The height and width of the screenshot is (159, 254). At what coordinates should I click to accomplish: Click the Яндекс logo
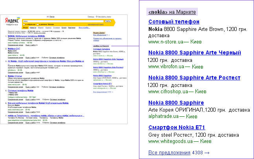pyautogui.click(x=12, y=20)
